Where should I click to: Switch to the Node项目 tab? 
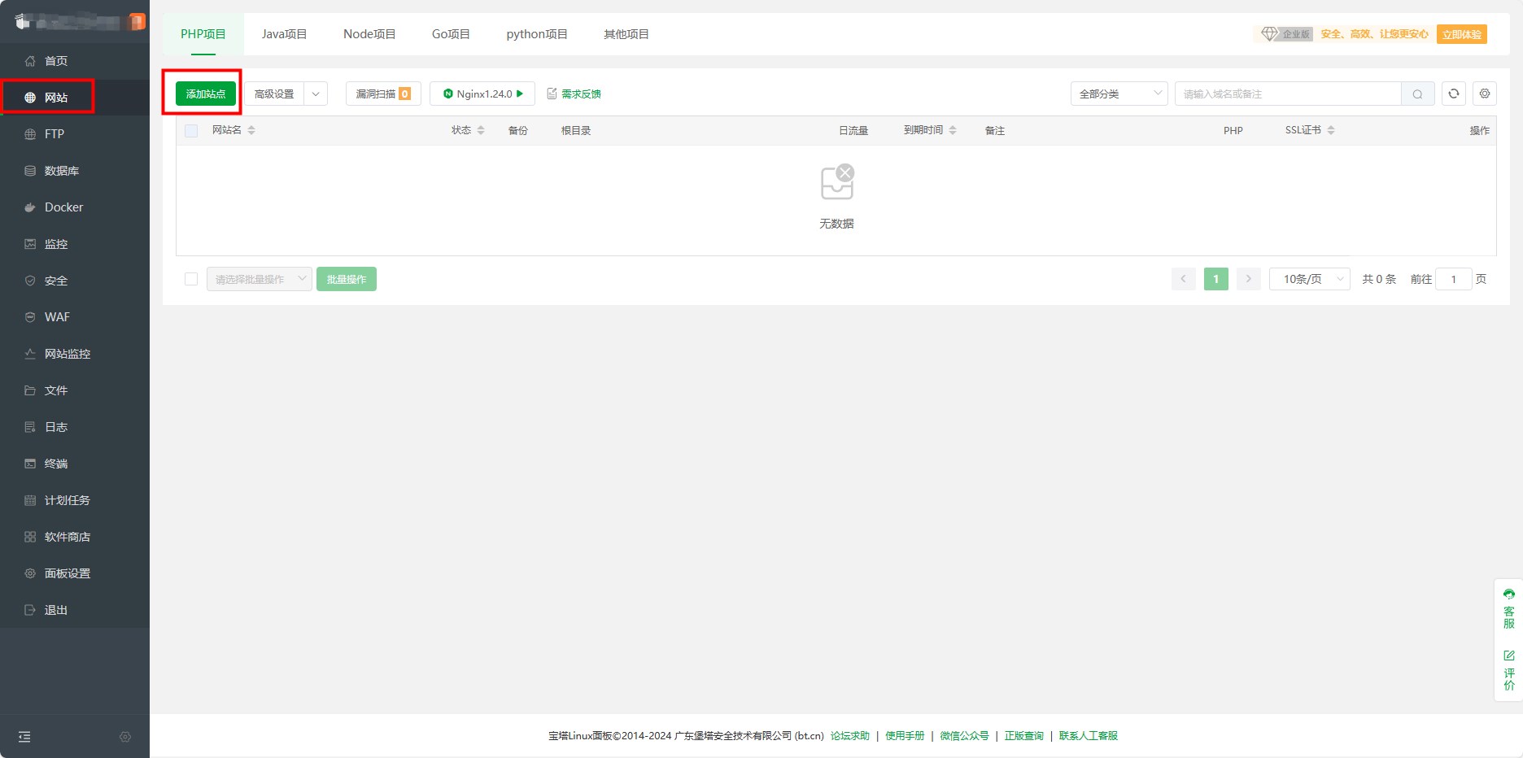[369, 34]
